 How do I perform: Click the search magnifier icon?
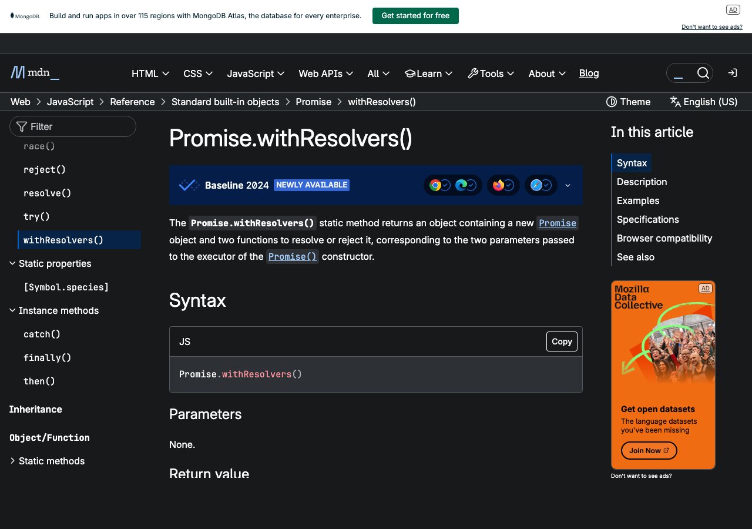tap(703, 73)
